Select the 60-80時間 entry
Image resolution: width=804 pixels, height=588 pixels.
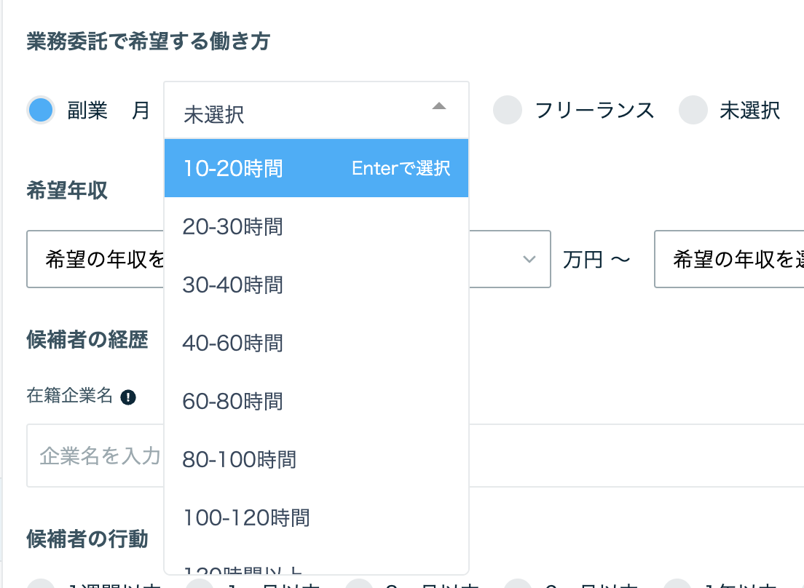point(316,401)
